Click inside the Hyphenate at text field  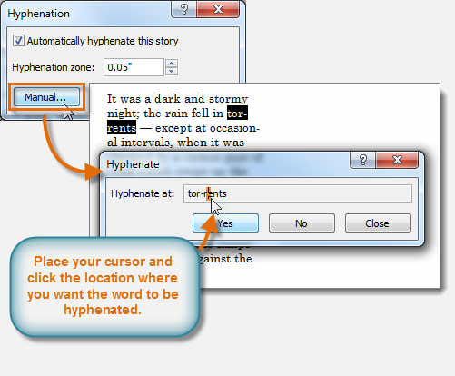point(298,193)
